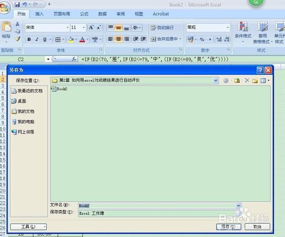Open the 工具 Tools dropdown button
Image resolution: width=285 pixels, height=237 pixels.
coord(28,227)
